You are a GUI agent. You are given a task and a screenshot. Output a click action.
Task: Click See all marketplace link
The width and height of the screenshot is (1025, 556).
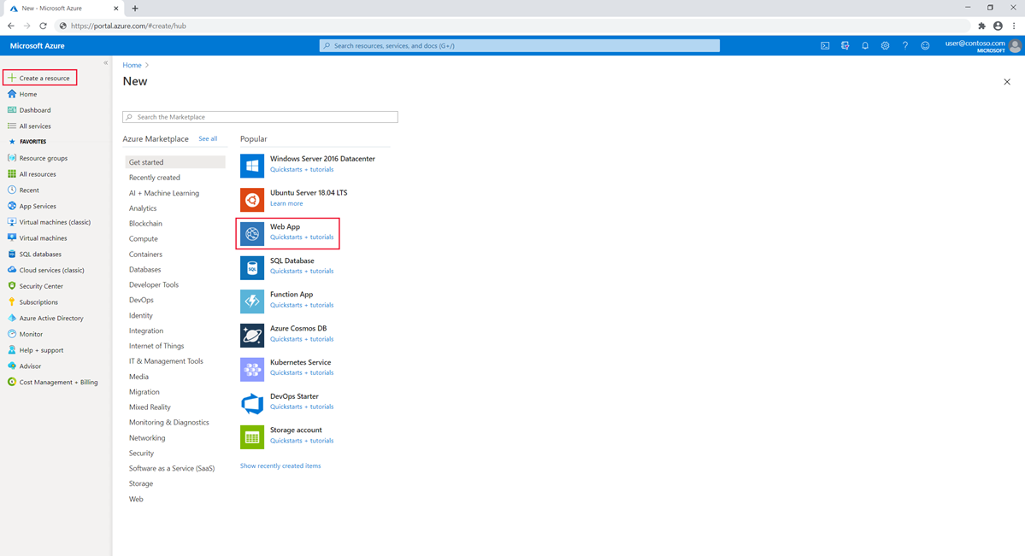tap(208, 138)
